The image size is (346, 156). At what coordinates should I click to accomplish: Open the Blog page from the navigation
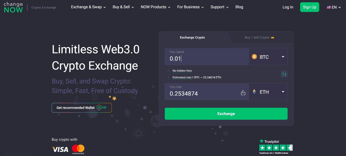coord(239,7)
